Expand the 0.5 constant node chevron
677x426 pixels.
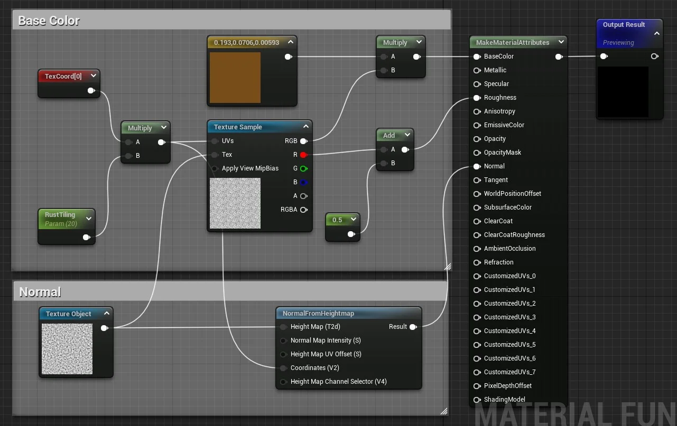tap(354, 220)
